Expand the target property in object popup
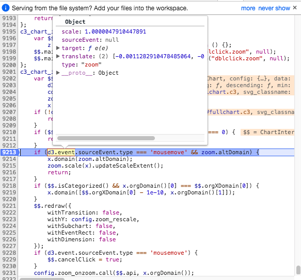The height and width of the screenshot is (280, 301). pyautogui.click(x=58, y=48)
